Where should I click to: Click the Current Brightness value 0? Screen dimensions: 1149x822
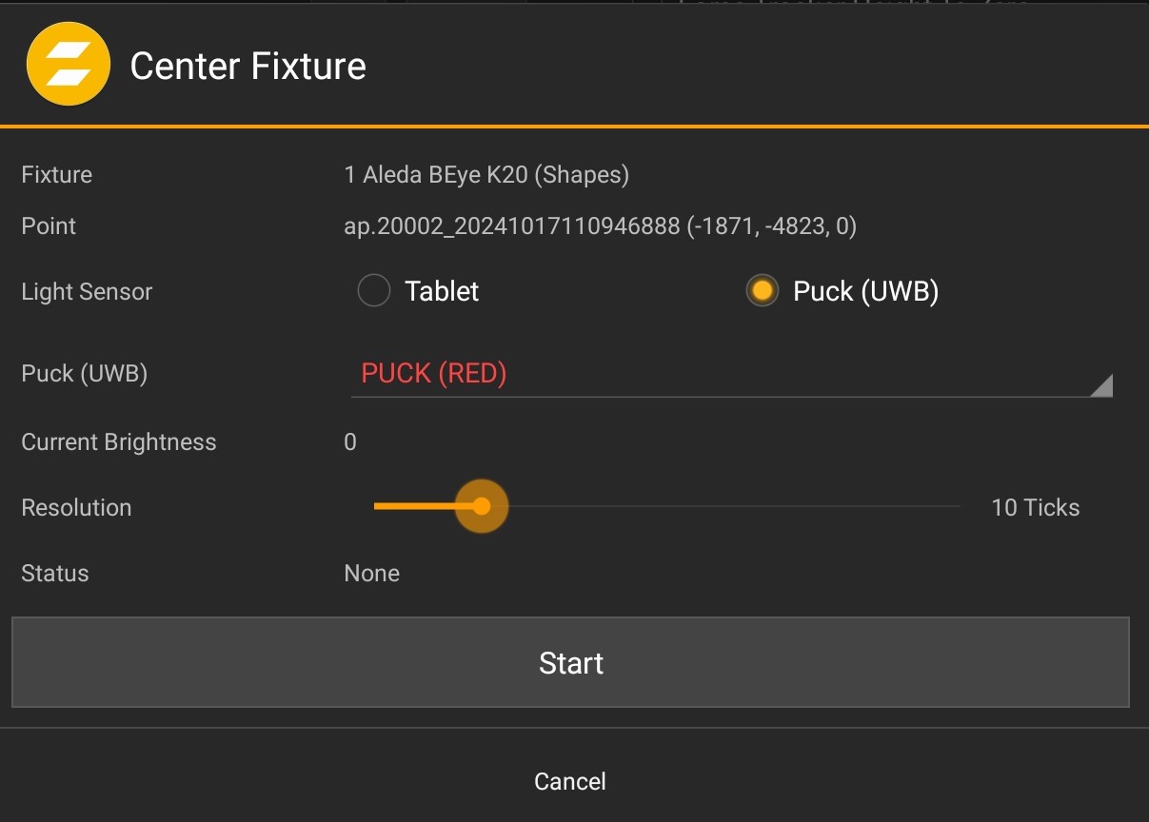pyautogui.click(x=350, y=442)
